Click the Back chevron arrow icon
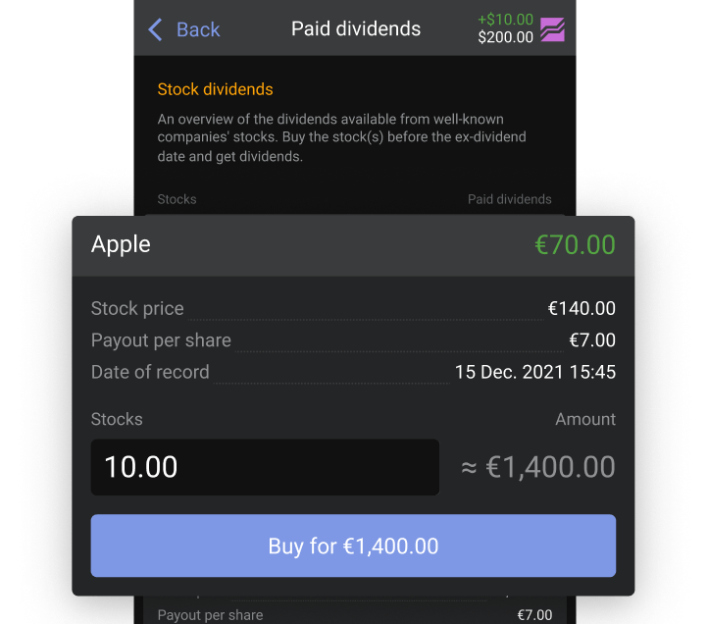Screen dimensions: 708x624 click(155, 29)
